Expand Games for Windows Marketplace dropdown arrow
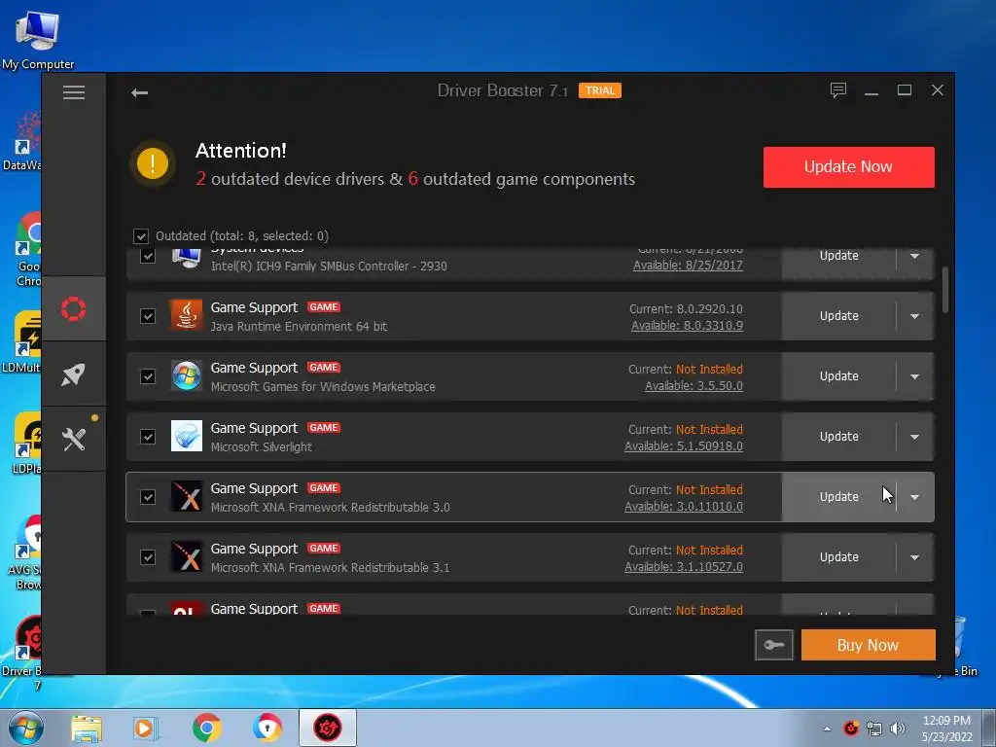The height and width of the screenshot is (747, 996). [914, 376]
